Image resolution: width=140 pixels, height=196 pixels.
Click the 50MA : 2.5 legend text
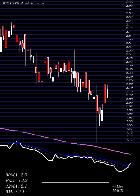(x=16, y=175)
